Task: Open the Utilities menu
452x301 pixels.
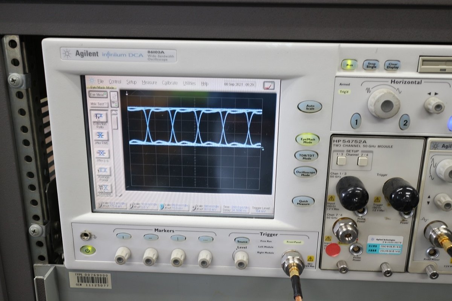Action: 189,83
